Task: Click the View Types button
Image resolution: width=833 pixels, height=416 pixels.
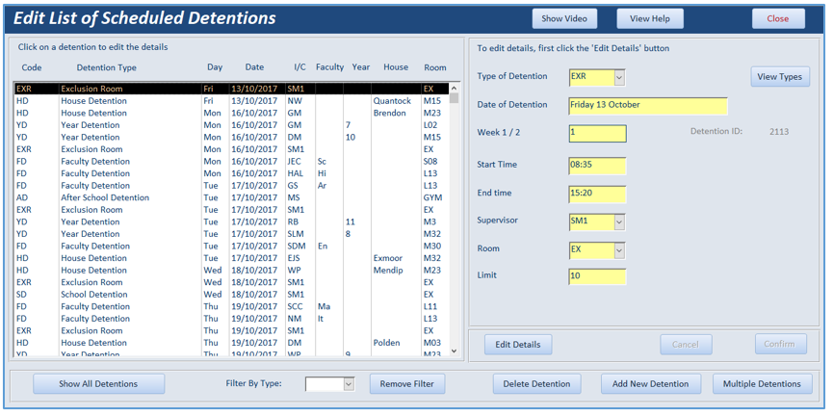Action: [780, 76]
